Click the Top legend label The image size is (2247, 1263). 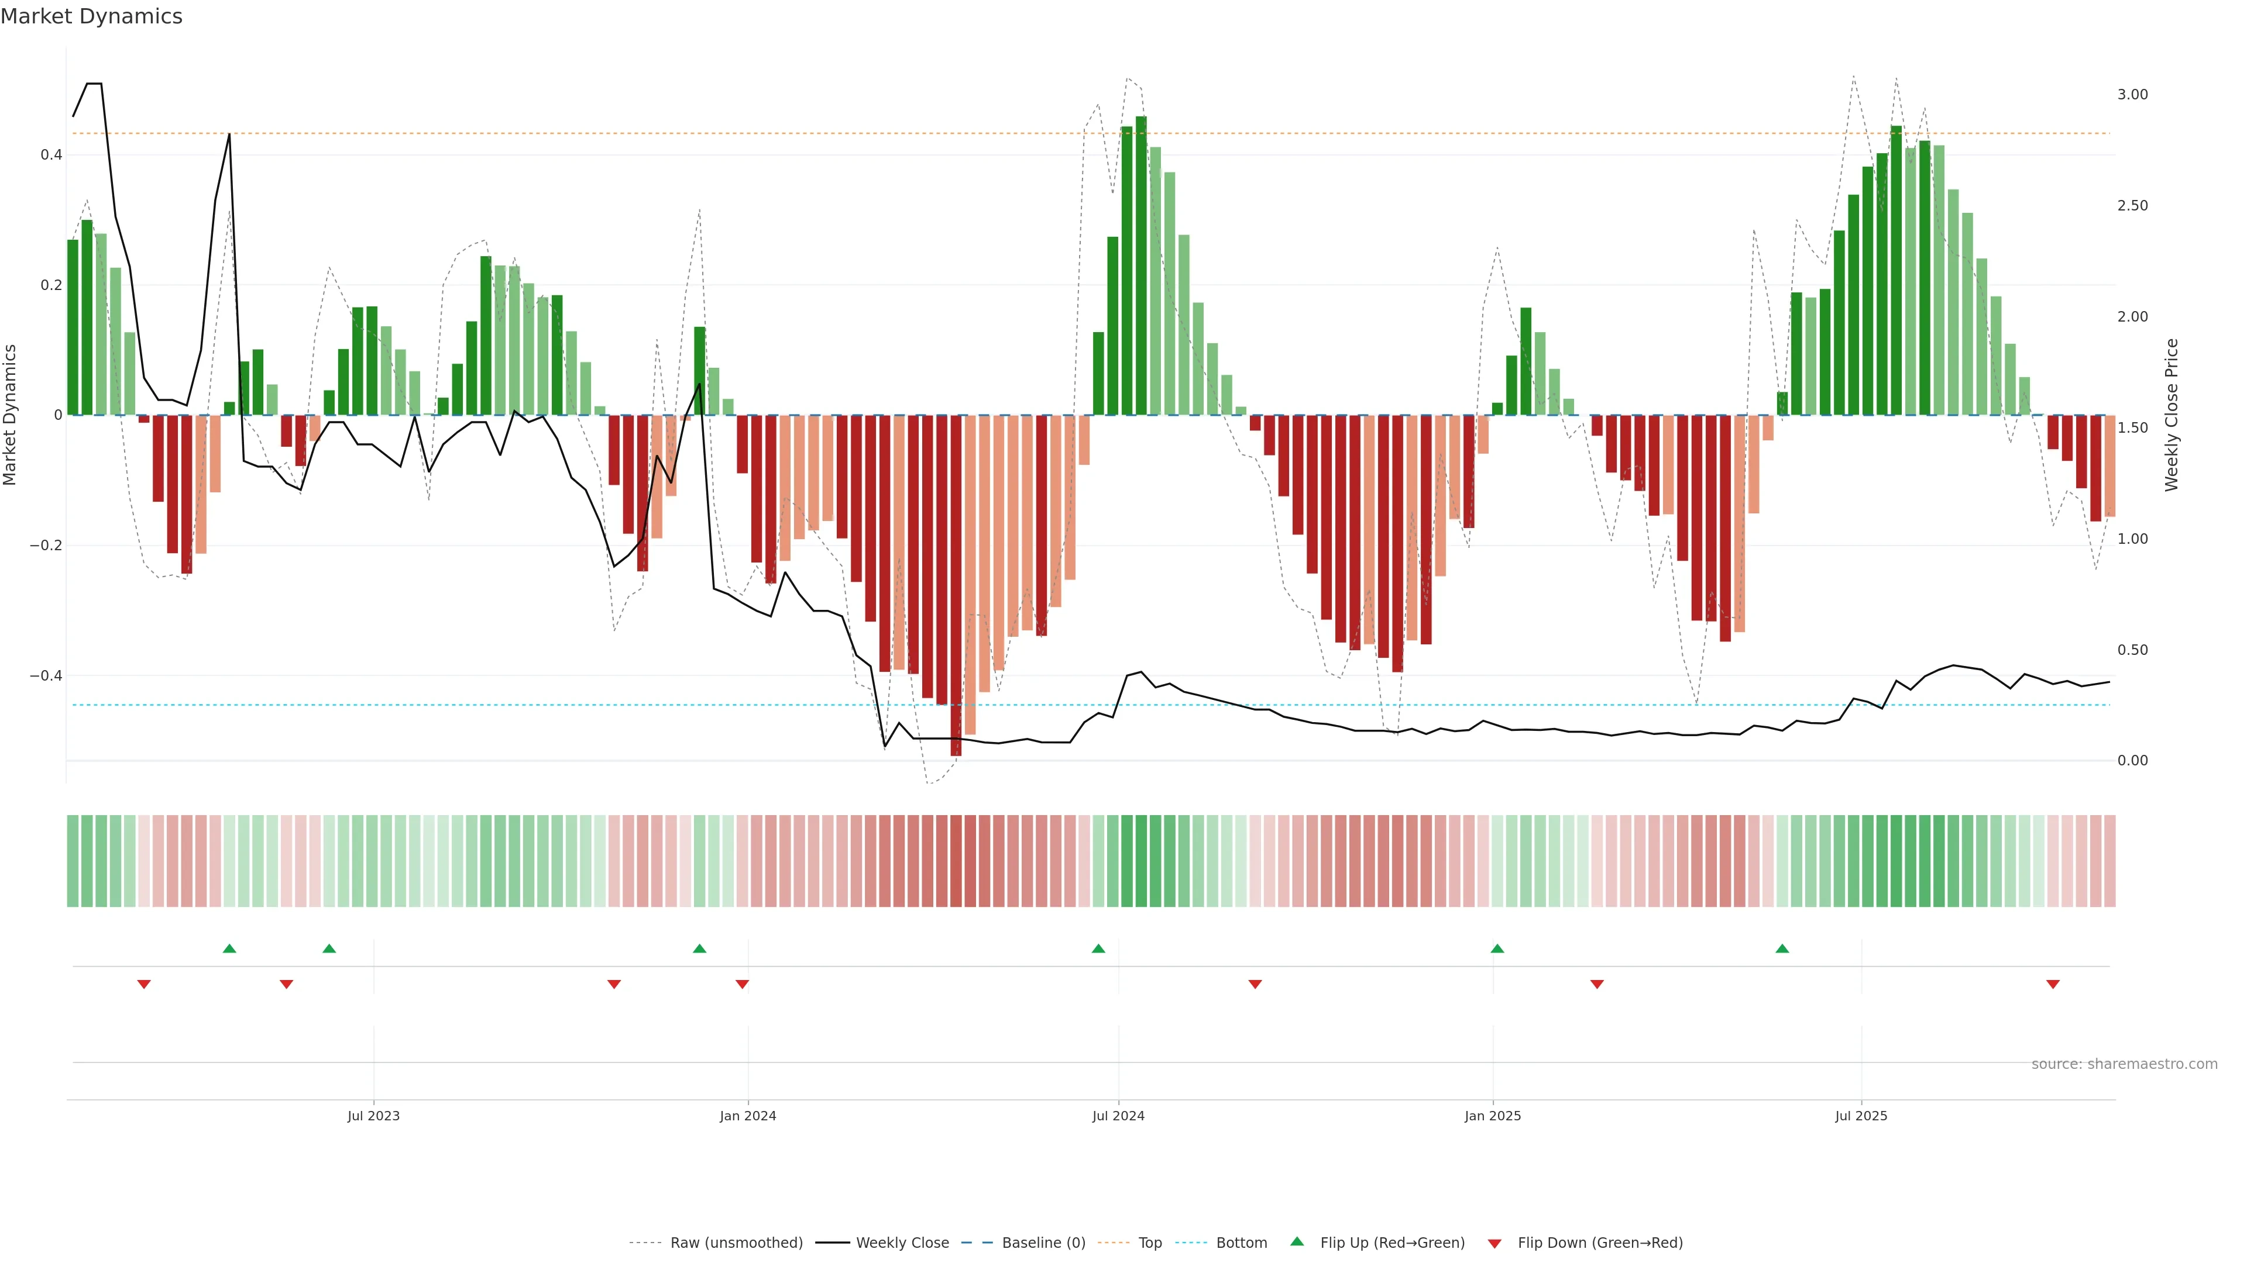[1150, 1243]
